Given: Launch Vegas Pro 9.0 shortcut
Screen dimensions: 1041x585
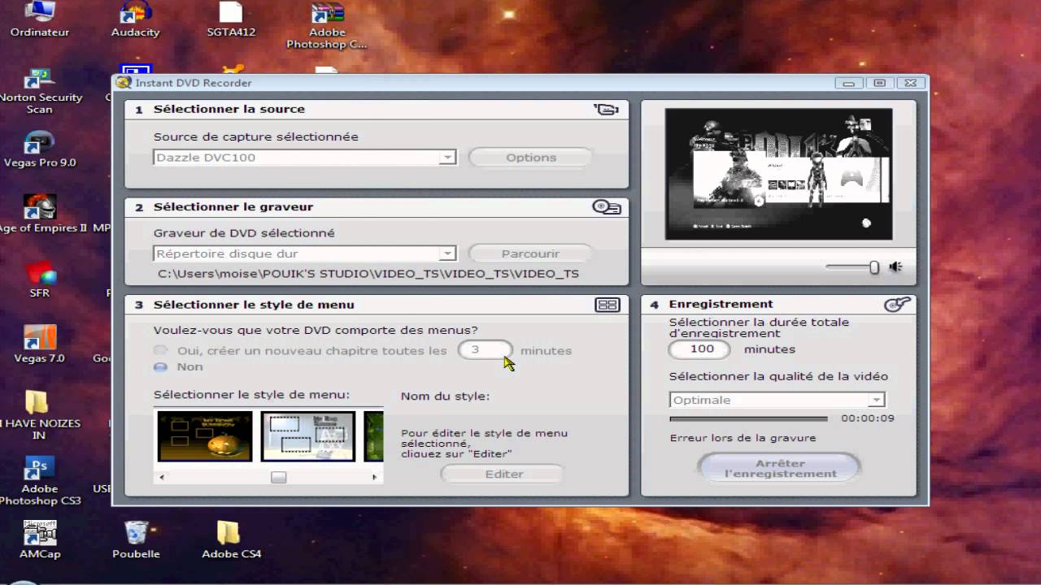Looking at the screenshot, I should [39, 149].
